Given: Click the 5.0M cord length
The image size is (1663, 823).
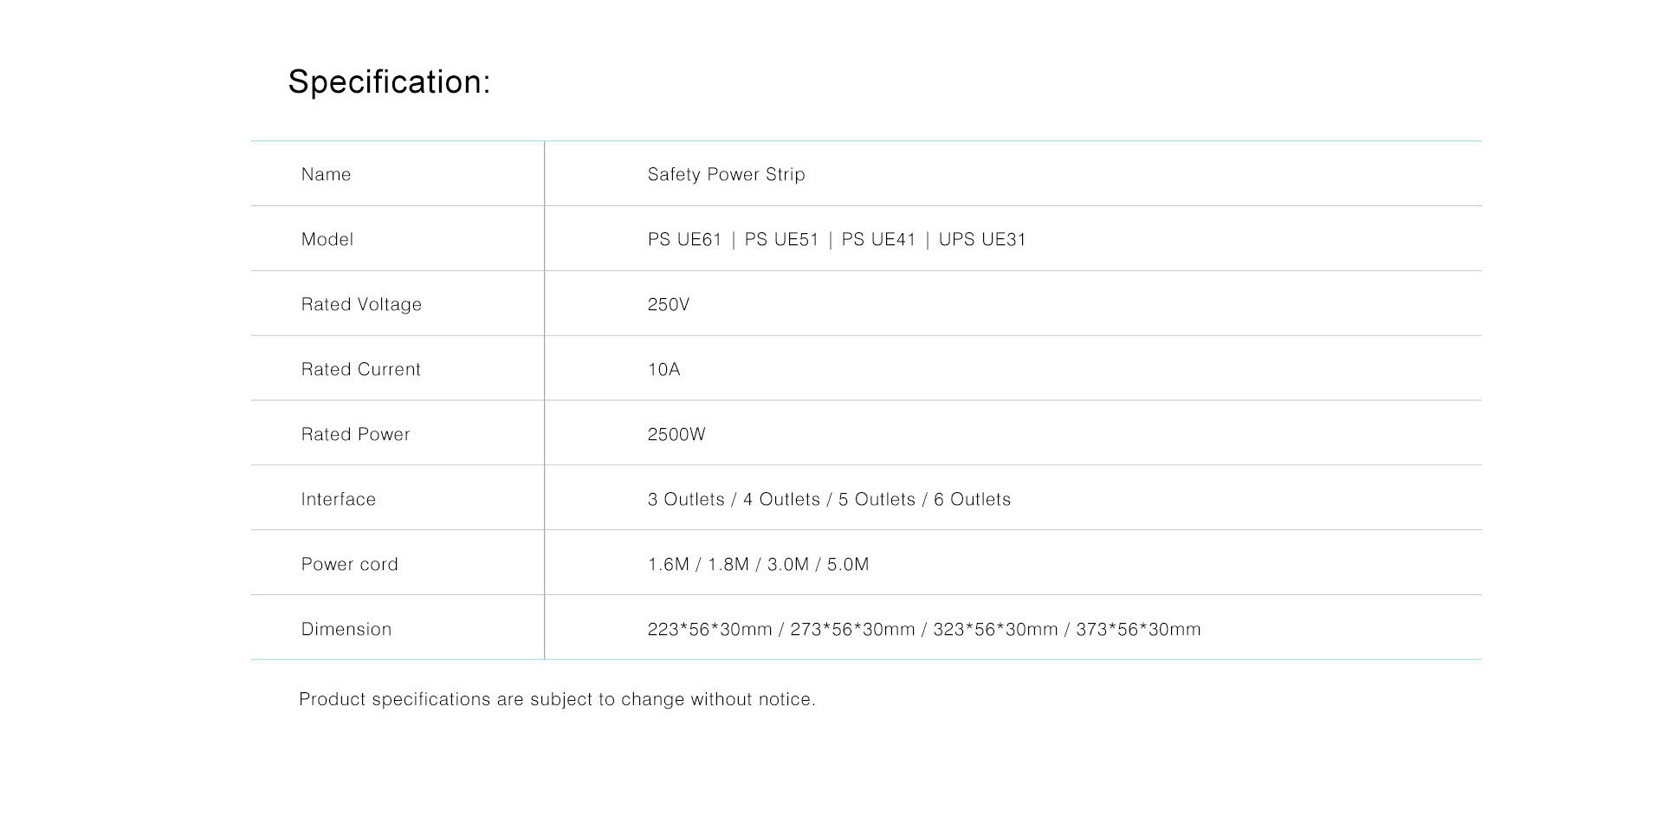Looking at the screenshot, I should (x=847, y=564).
